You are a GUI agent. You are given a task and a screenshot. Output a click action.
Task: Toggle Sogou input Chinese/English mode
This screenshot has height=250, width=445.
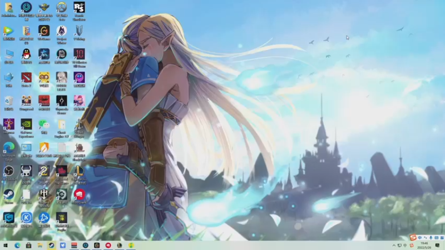[420, 238]
